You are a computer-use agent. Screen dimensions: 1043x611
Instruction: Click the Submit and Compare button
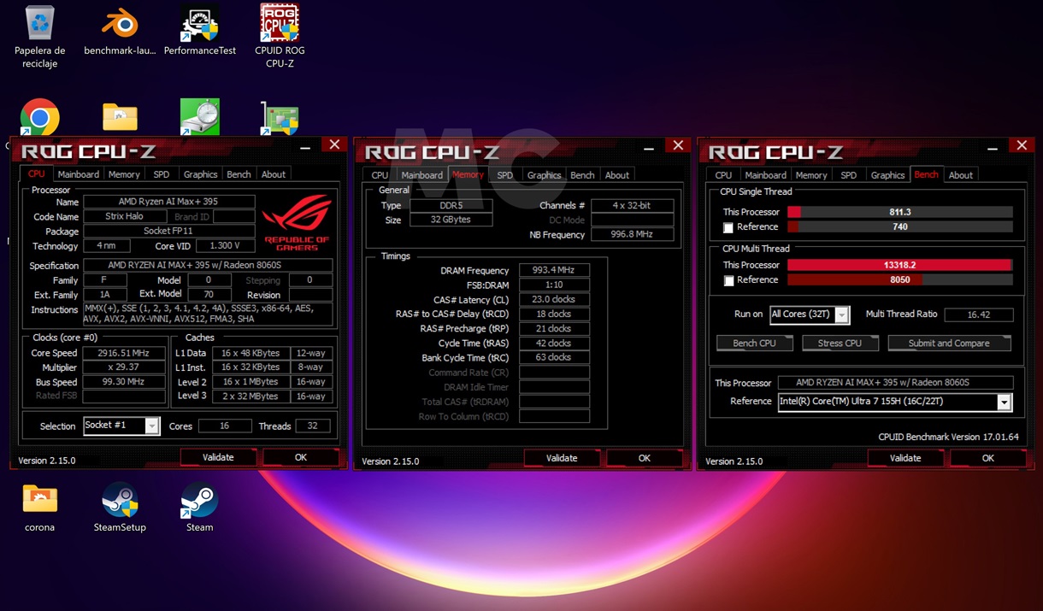tap(949, 343)
